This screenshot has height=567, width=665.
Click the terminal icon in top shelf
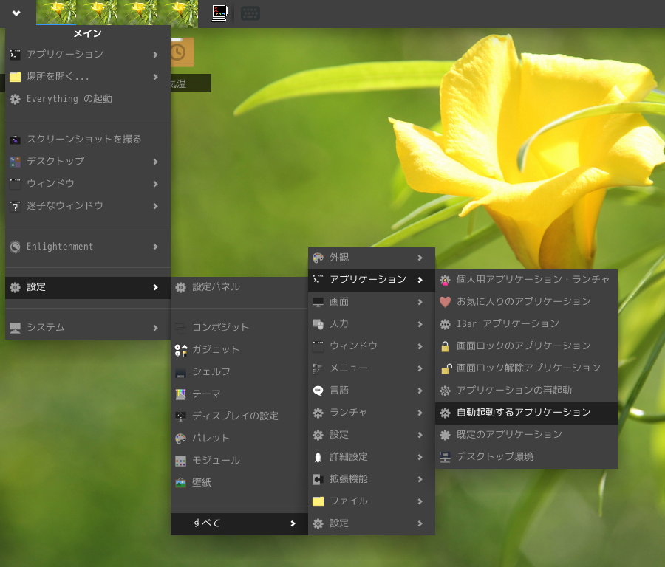click(x=219, y=13)
